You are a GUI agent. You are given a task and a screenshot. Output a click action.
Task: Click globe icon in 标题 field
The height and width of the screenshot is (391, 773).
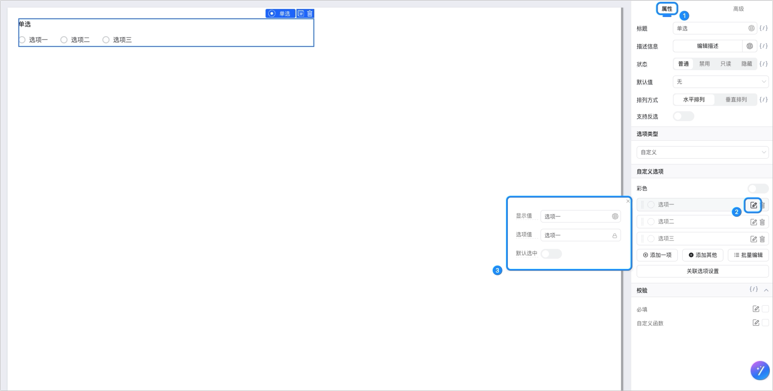(751, 28)
